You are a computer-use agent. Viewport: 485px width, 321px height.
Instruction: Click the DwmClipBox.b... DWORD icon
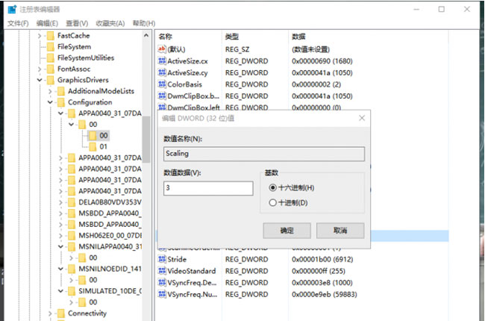point(162,96)
